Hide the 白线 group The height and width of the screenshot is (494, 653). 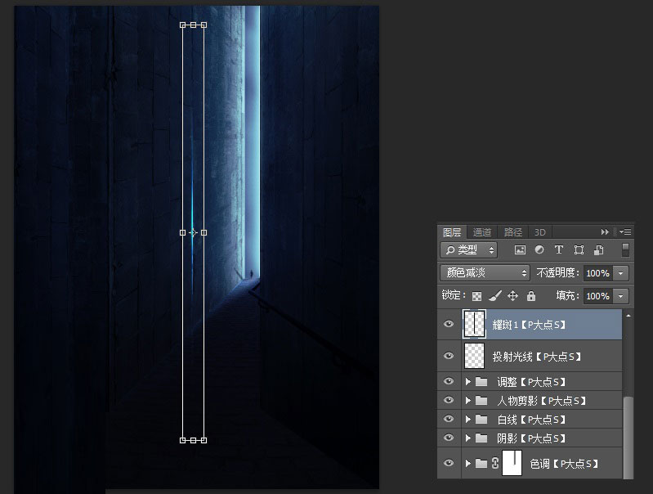(x=449, y=419)
